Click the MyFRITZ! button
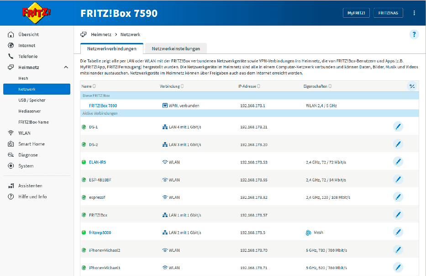Screen dimensions: 426x276 coord(356,13)
